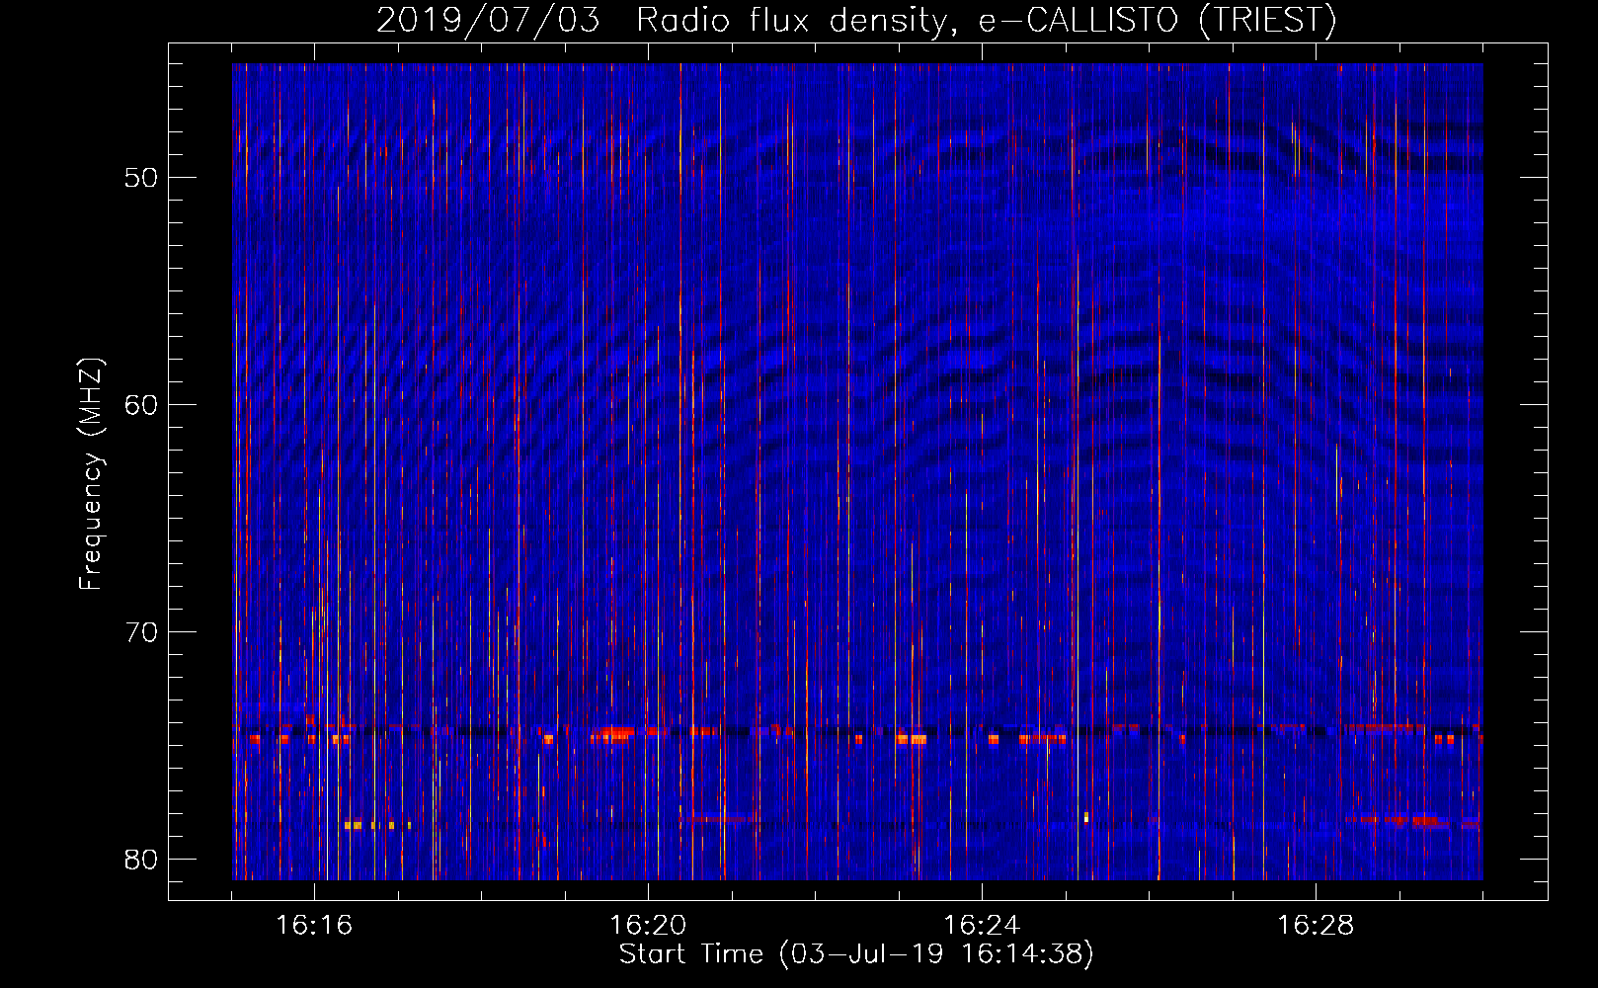Click the 'Start Time (03-Jul-19 16:14:38)' label
Image resolution: width=1598 pixels, height=988 pixels.
(856, 954)
